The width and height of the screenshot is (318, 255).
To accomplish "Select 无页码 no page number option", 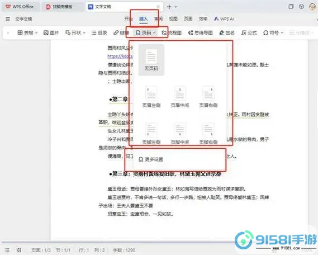I will 151,60.
